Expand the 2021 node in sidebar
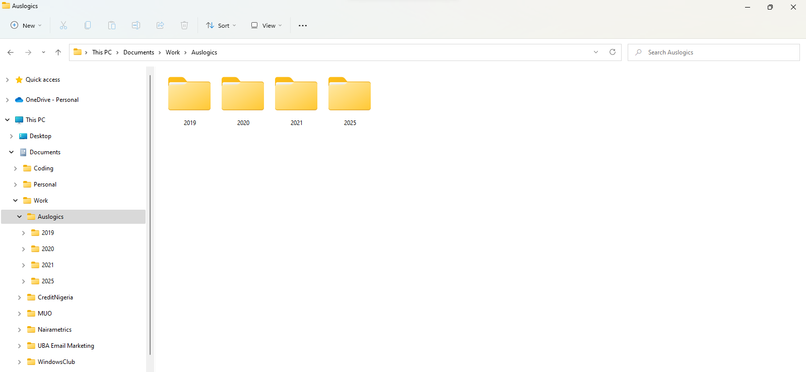 [24, 265]
